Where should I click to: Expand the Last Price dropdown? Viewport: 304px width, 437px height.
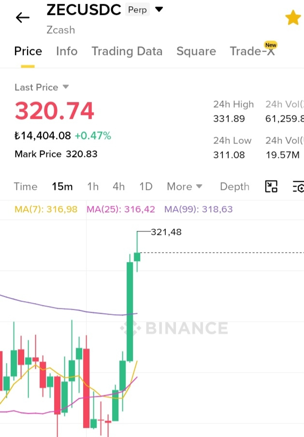pyautogui.click(x=66, y=87)
